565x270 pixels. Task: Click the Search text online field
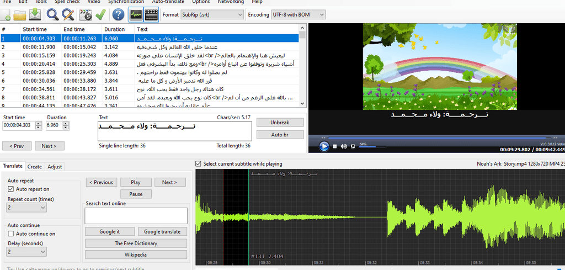pyautogui.click(x=136, y=215)
